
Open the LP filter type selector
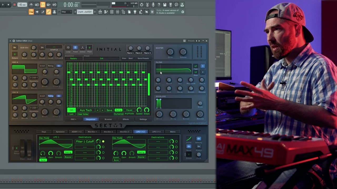(x=195, y=66)
